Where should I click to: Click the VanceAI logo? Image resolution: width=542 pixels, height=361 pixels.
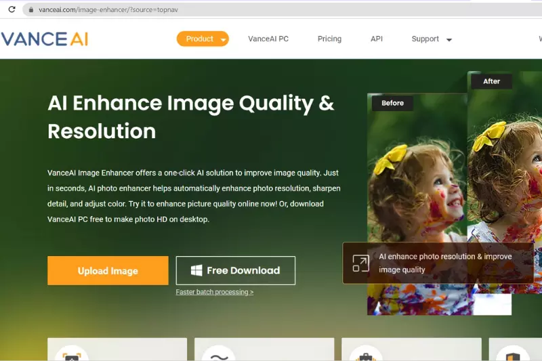[x=45, y=39]
